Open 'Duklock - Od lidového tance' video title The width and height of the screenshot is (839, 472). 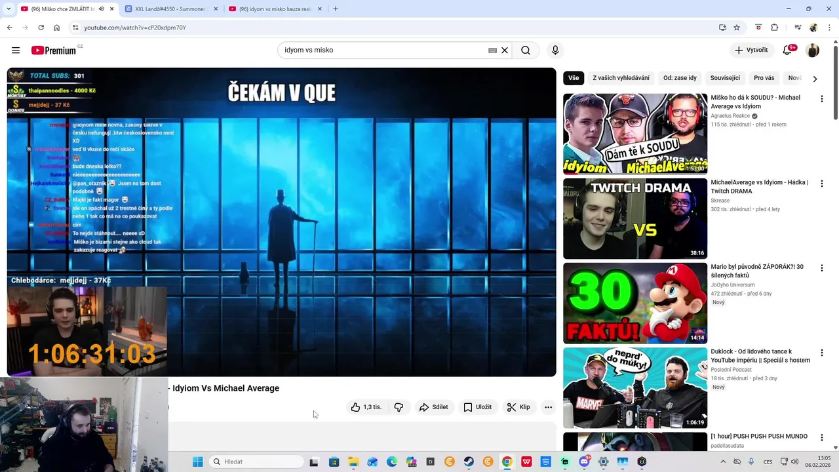760,356
